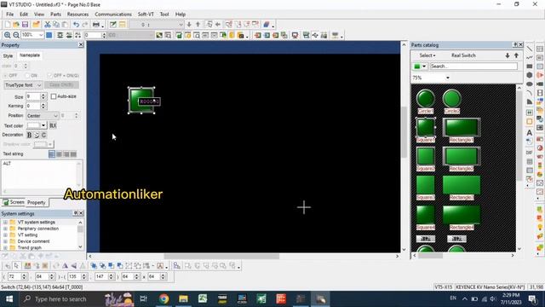Open the Soft-VT menu
This screenshot has width=545, height=307.
coord(146,14)
